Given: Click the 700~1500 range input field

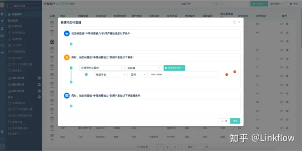Looking at the screenshot, I should 183,75.
